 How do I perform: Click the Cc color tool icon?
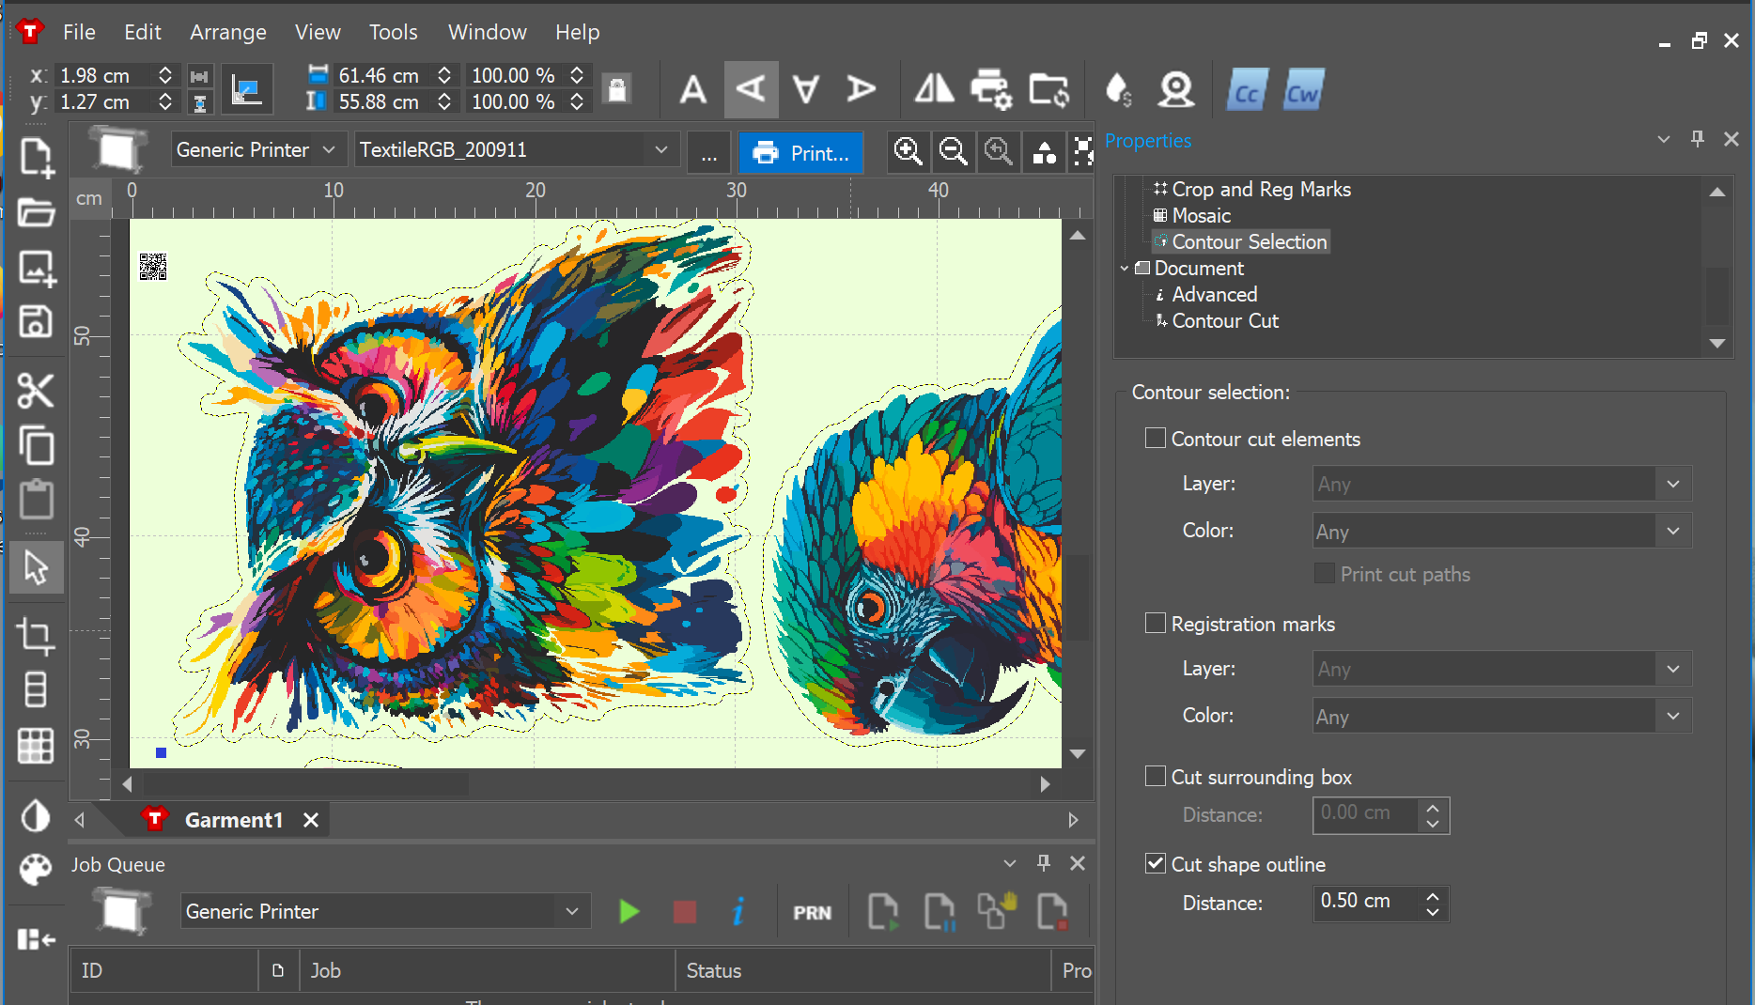click(1247, 91)
